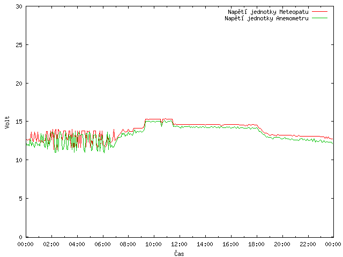This screenshot has width=343, height=257.
Task: Click the 10:00 time tick label
Action: click(153, 244)
